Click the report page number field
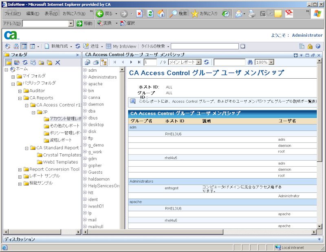Image resolution: width=326 pixels, height=252 pixels. (150, 62)
